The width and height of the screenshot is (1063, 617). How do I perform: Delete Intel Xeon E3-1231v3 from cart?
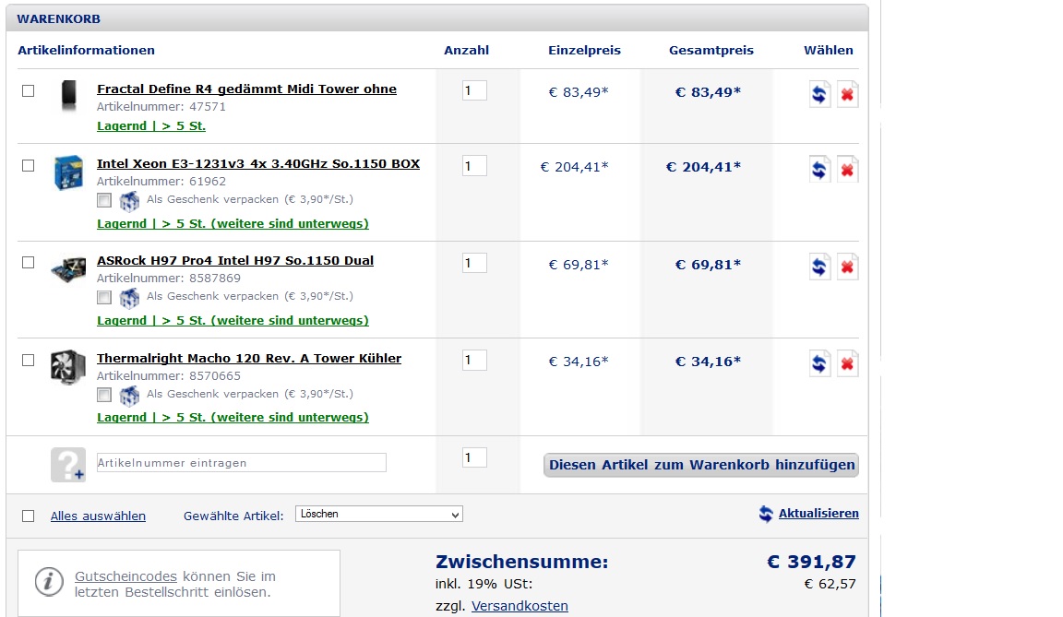pos(847,169)
